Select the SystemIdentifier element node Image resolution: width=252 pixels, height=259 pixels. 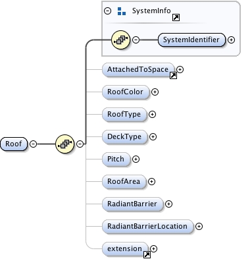tap(191, 40)
